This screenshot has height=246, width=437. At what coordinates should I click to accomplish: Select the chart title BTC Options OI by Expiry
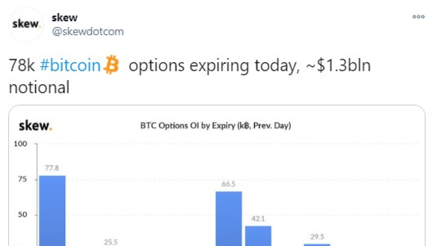point(215,125)
